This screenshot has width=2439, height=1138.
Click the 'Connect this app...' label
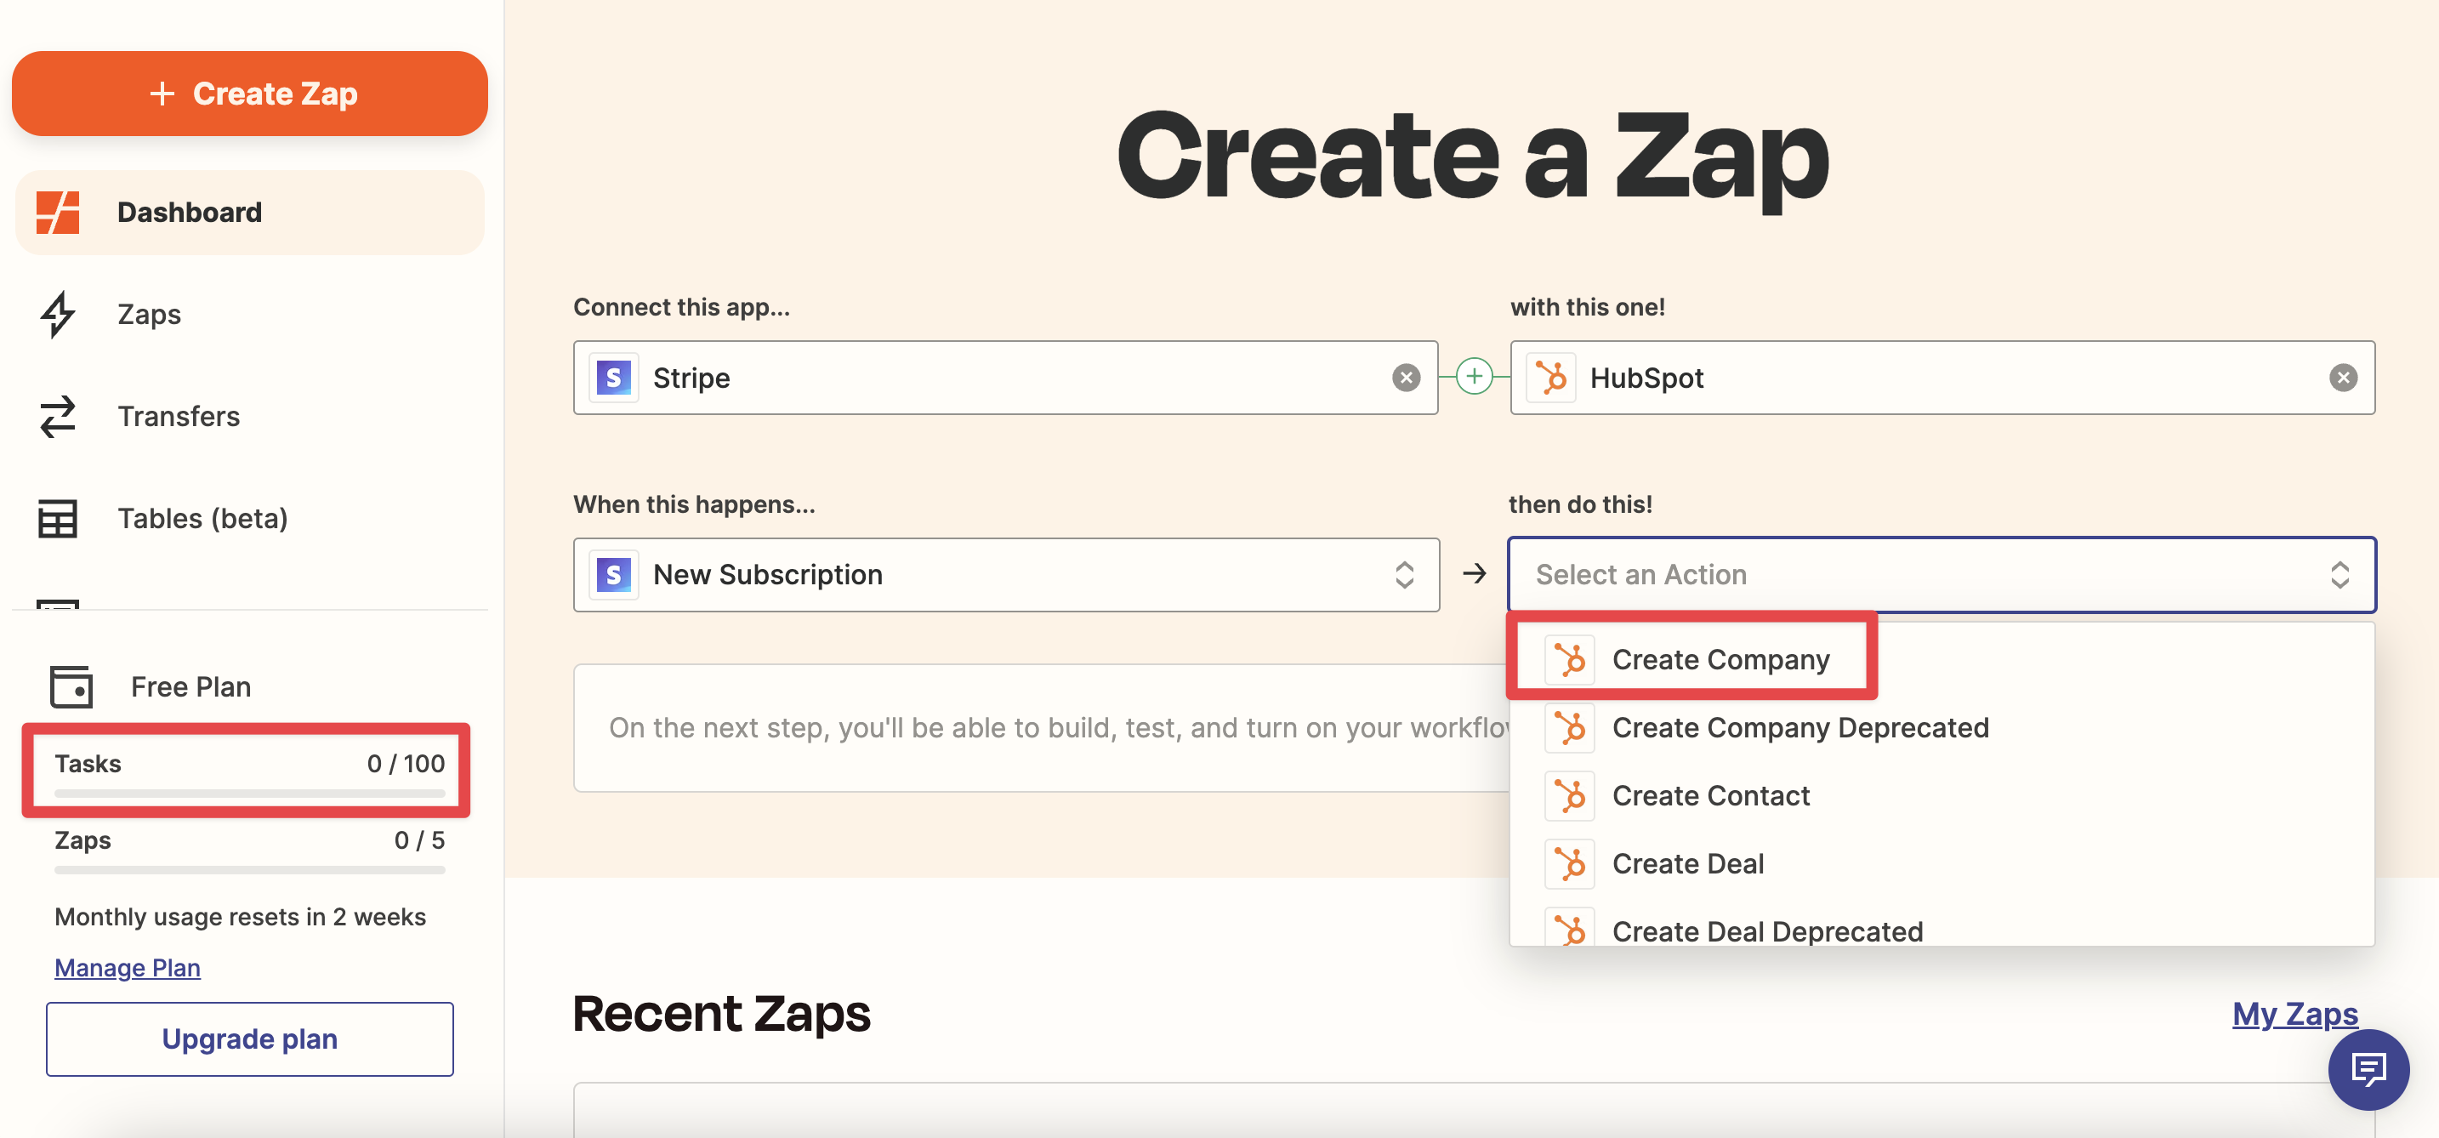[682, 307]
